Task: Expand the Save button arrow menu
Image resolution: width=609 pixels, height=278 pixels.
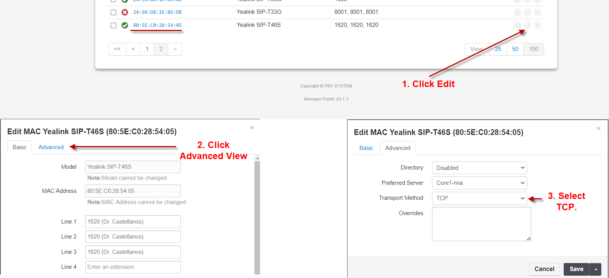Action: pyautogui.click(x=596, y=269)
